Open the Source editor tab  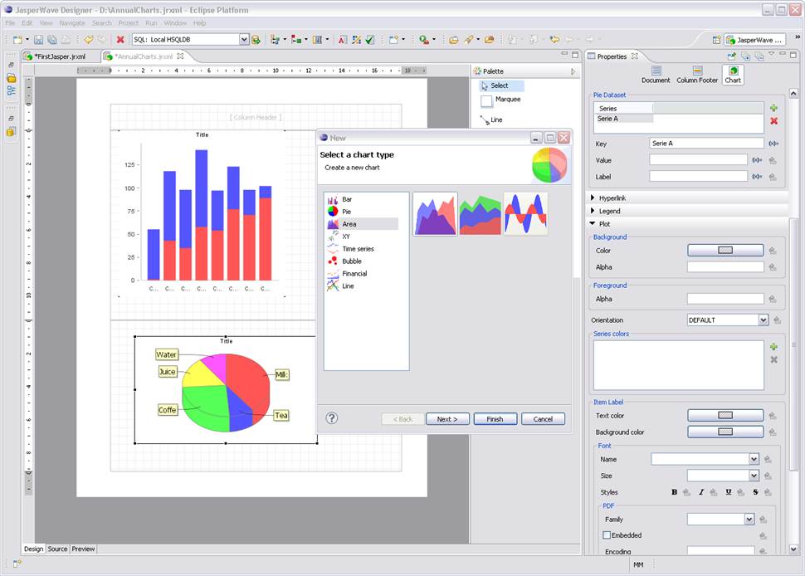[57, 549]
